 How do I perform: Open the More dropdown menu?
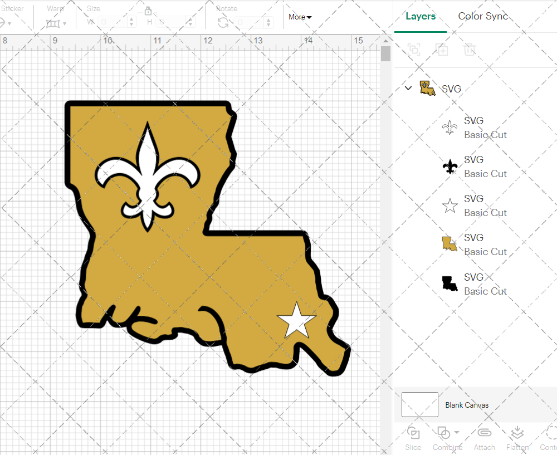coord(300,17)
